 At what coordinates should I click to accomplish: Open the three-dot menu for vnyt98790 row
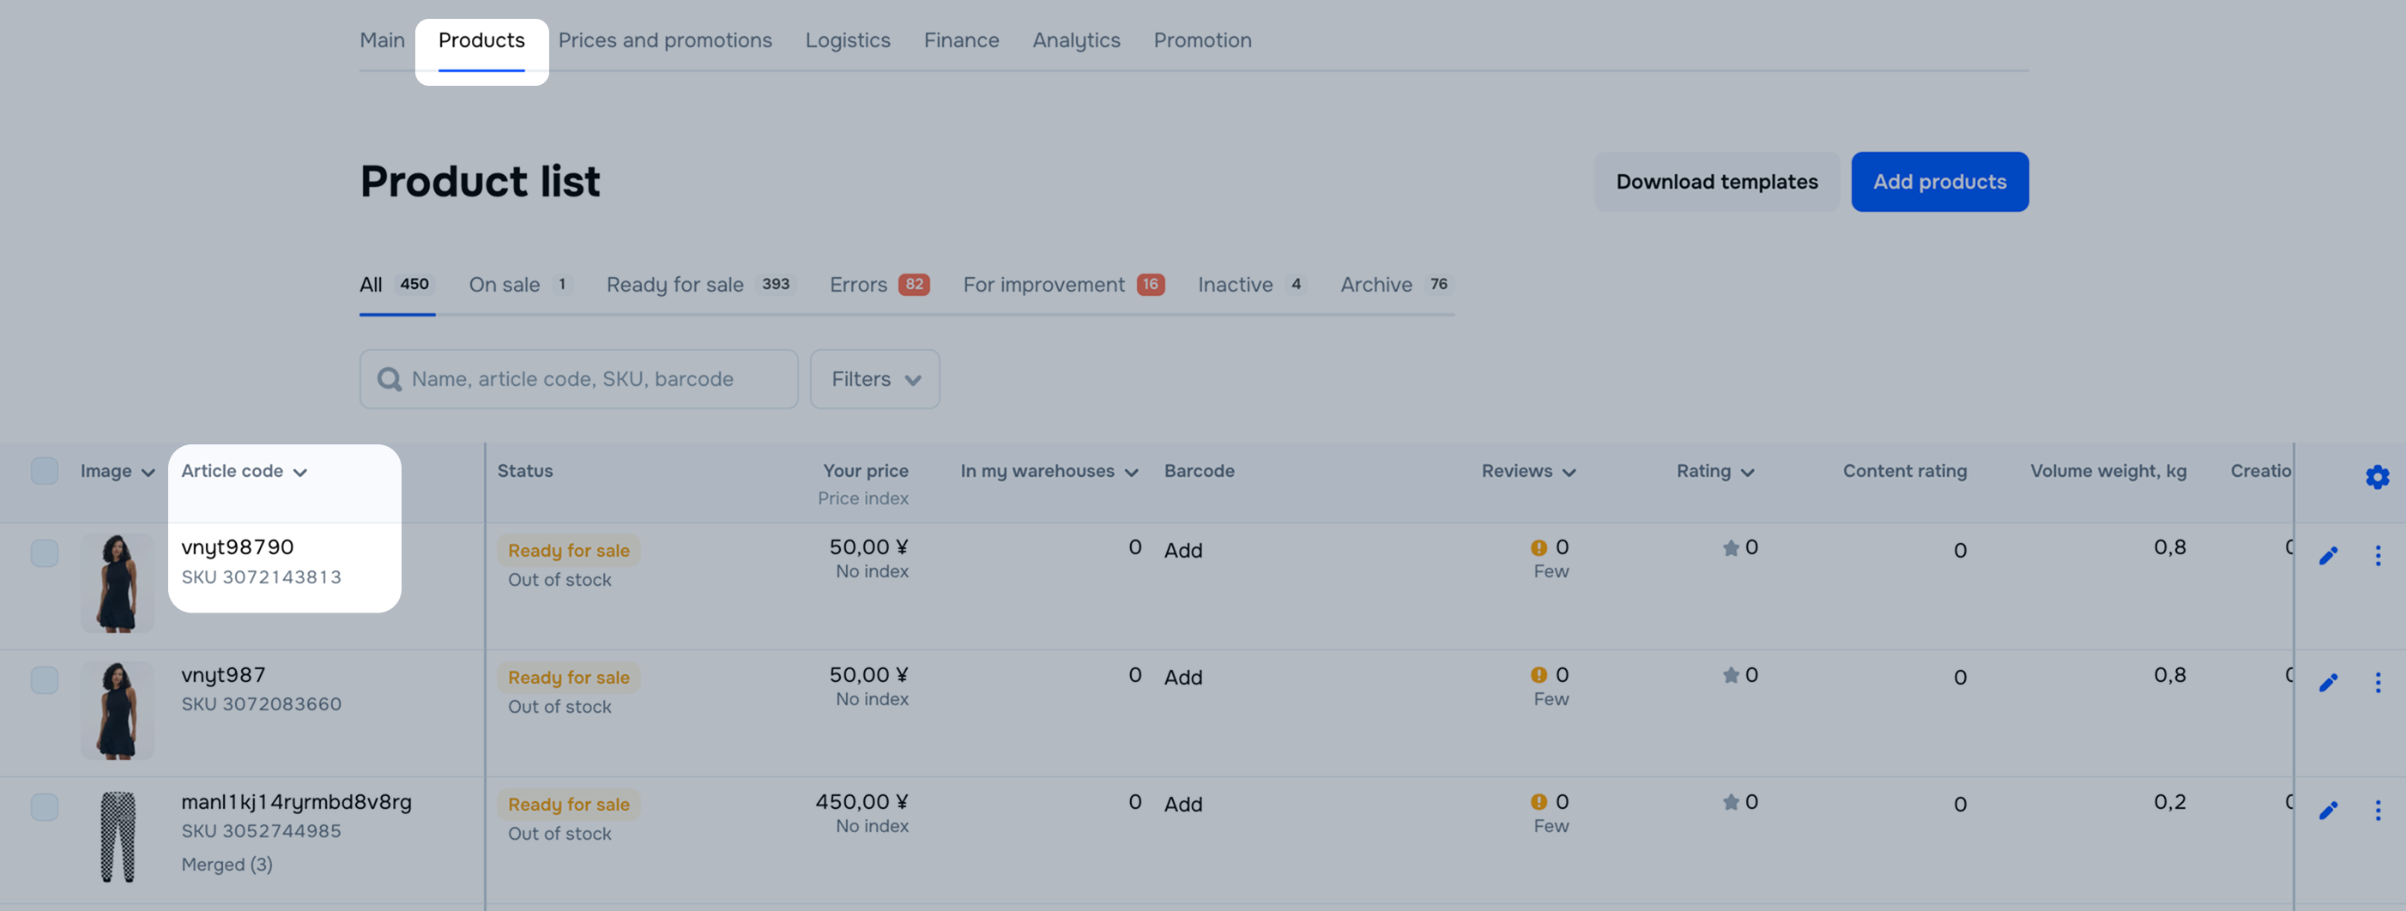coord(2377,557)
